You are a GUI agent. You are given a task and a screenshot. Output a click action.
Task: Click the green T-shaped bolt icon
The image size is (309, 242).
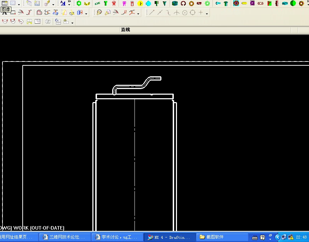pos(105,3)
